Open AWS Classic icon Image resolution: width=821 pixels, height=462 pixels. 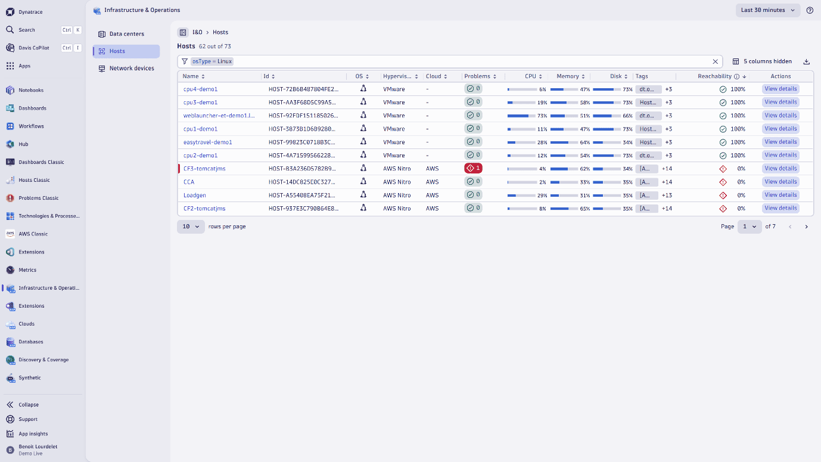coord(10,234)
